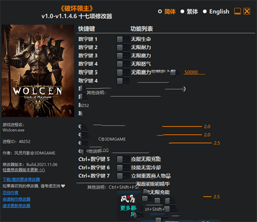
Task: Click the 作者: 风灵月影@3DMGAME text
Action: click(x=29, y=153)
